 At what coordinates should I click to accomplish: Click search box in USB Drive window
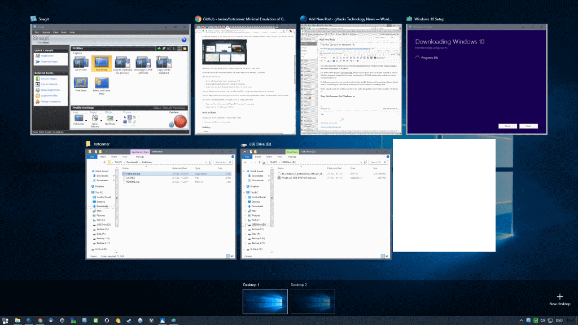379,162
